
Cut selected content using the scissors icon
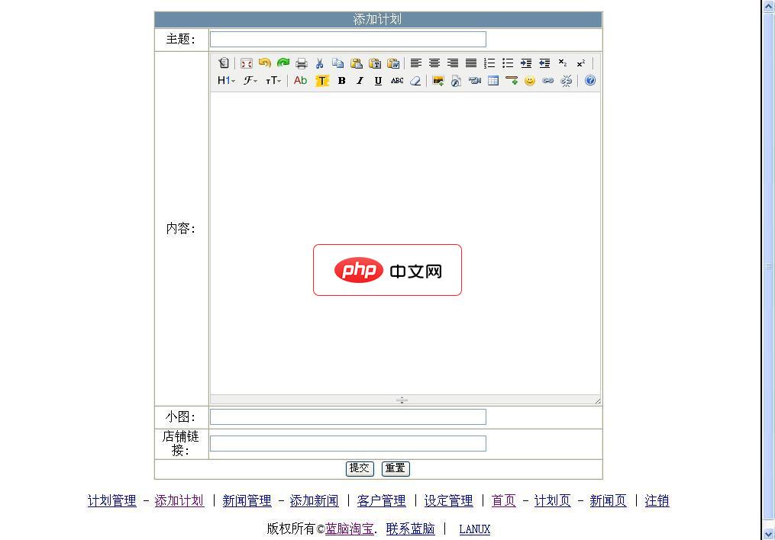point(320,63)
